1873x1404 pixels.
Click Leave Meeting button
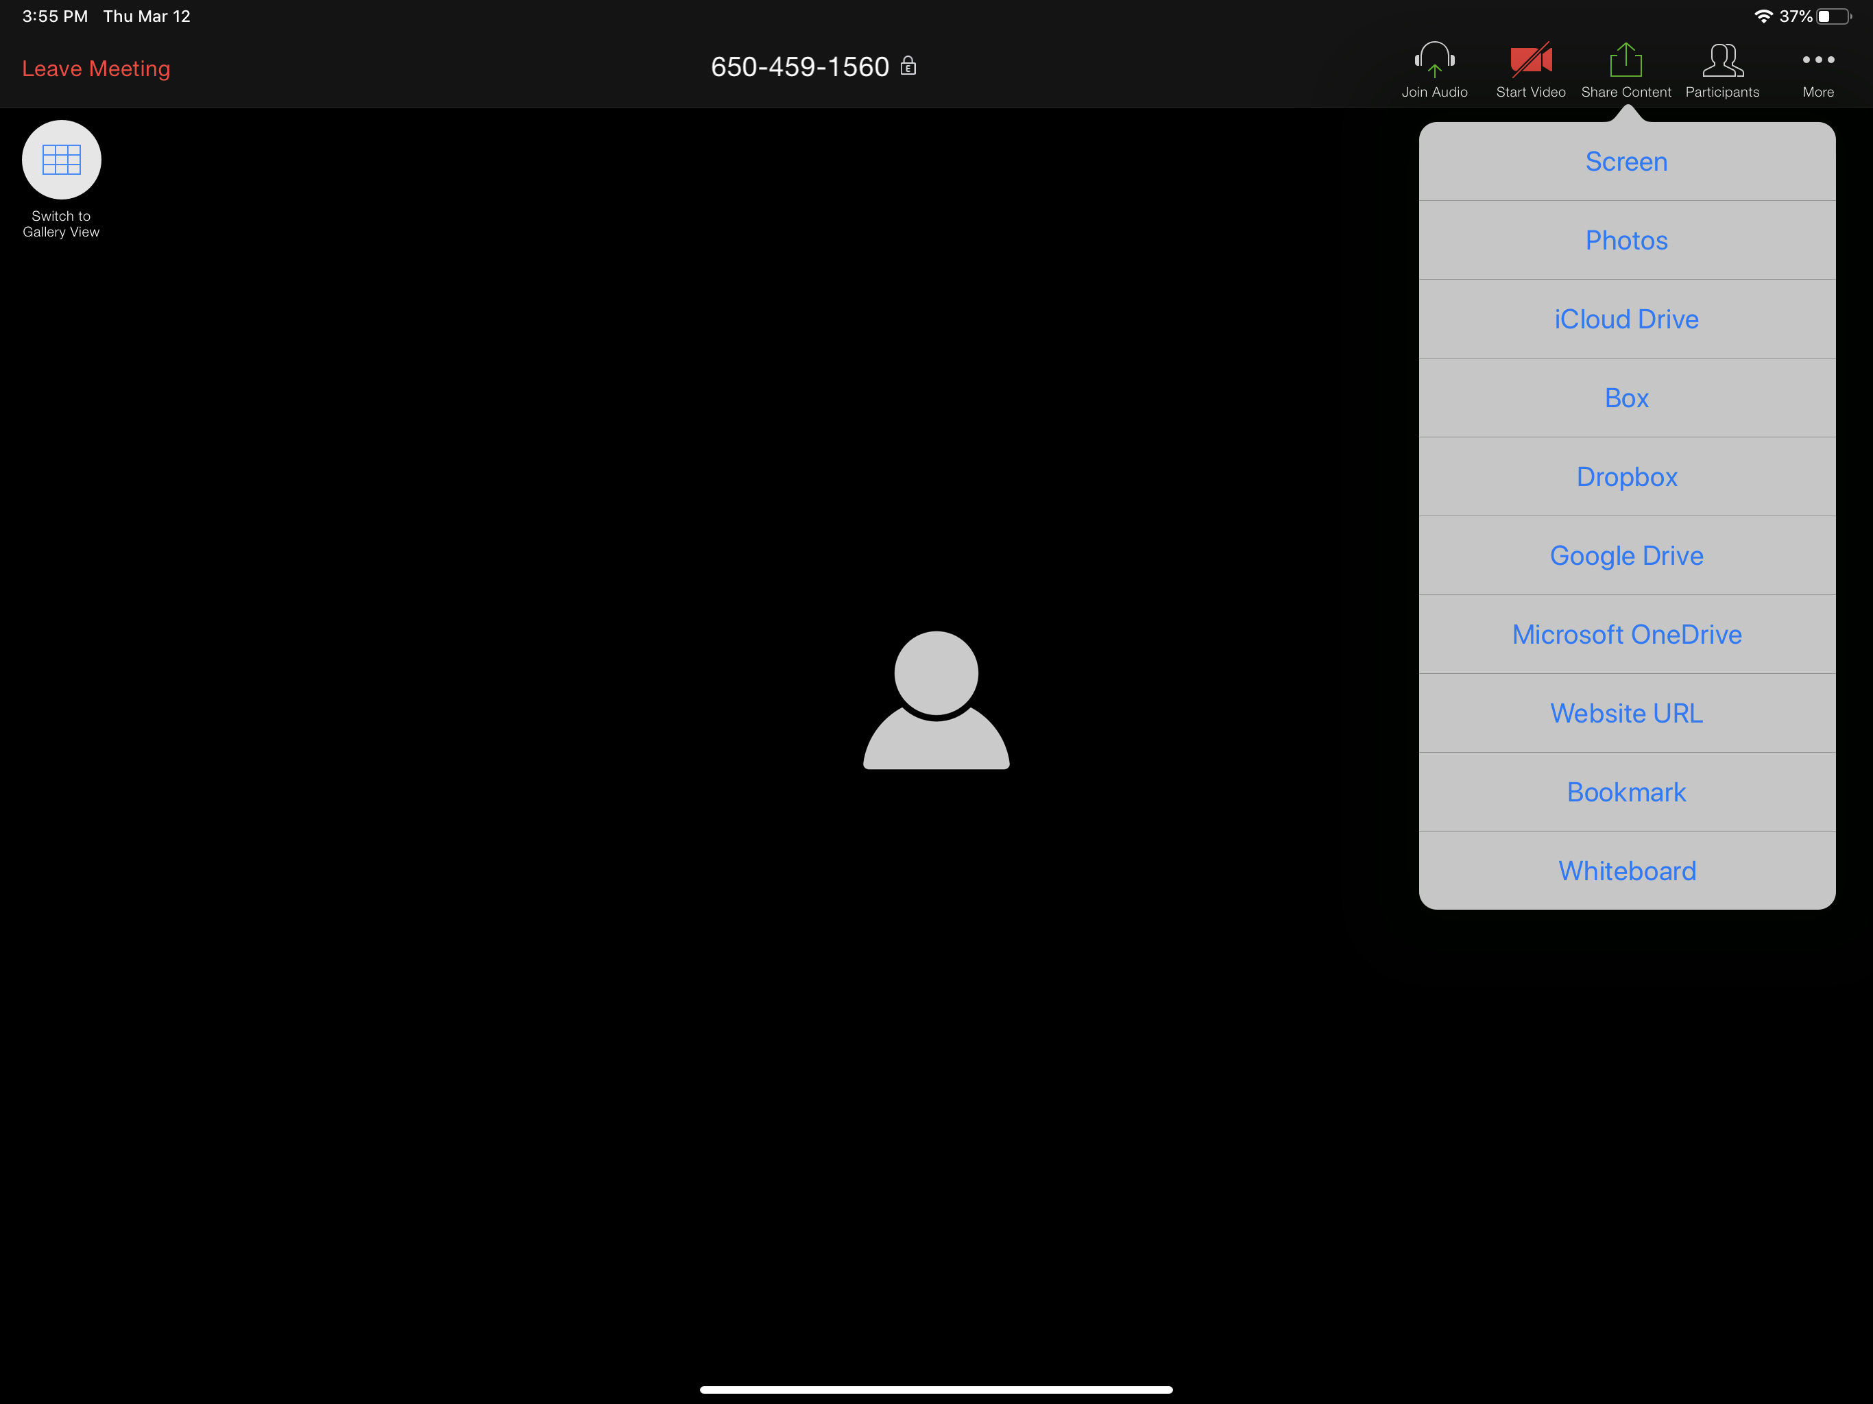(x=97, y=68)
